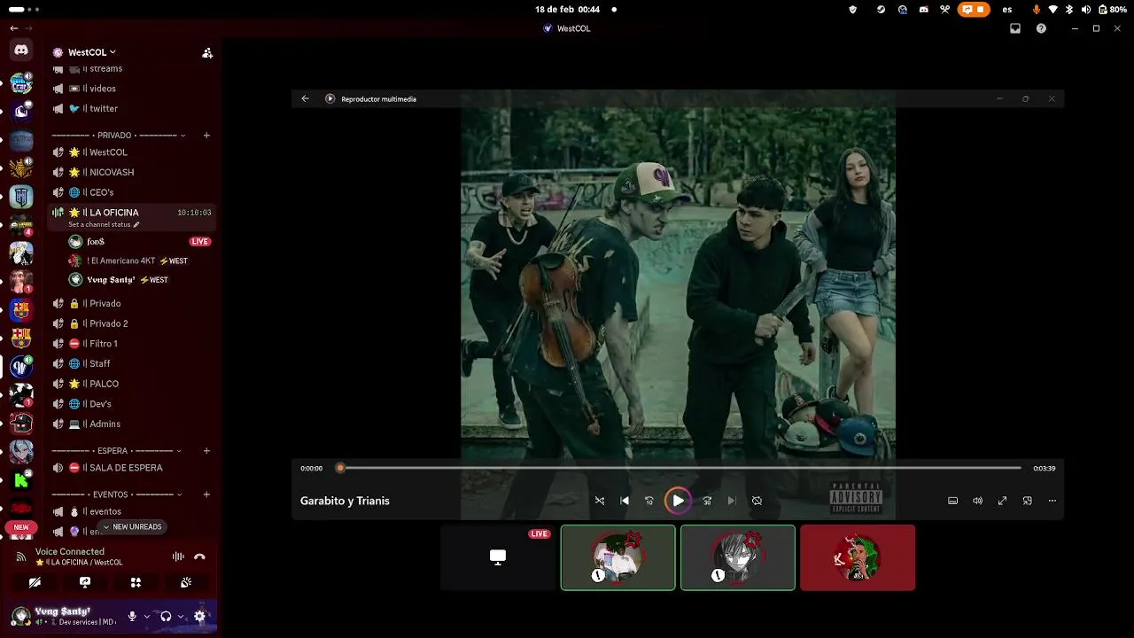The width and height of the screenshot is (1134, 638).
Task: Open Discord inbox icon in title bar
Action: [x=1015, y=28]
